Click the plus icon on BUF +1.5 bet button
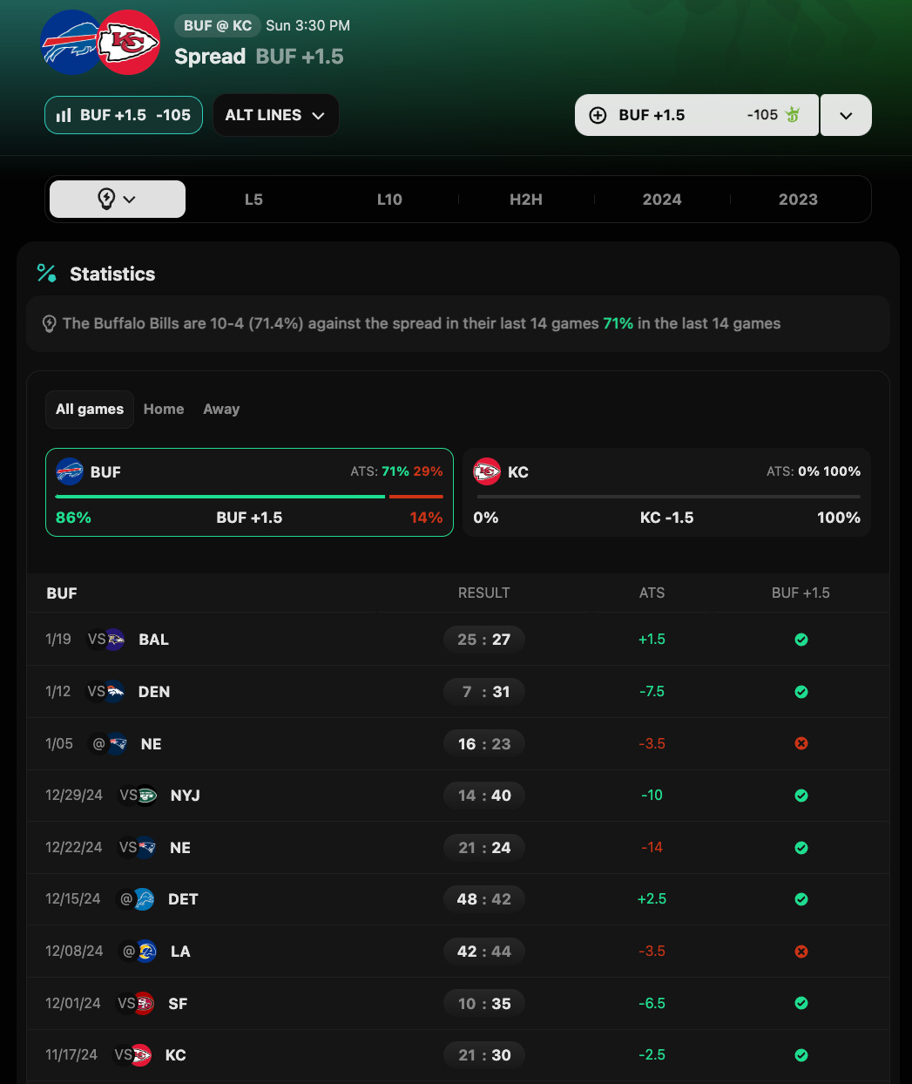This screenshot has height=1084, width=912. 598,115
